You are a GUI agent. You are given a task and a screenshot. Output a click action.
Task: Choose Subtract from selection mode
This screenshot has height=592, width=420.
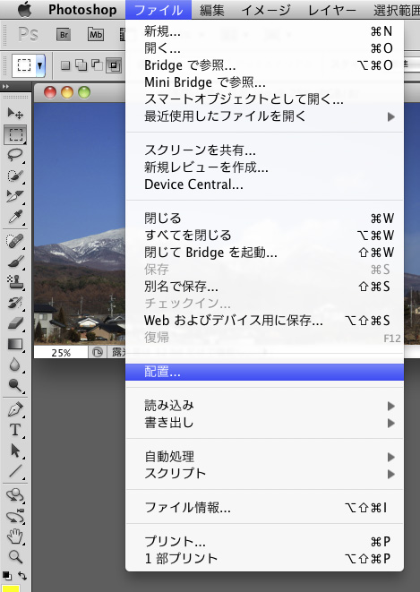[x=97, y=65]
